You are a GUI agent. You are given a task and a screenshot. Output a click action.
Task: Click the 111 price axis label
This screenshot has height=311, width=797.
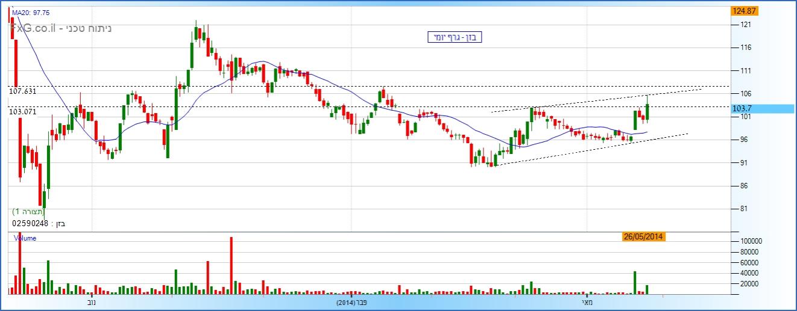pos(745,71)
